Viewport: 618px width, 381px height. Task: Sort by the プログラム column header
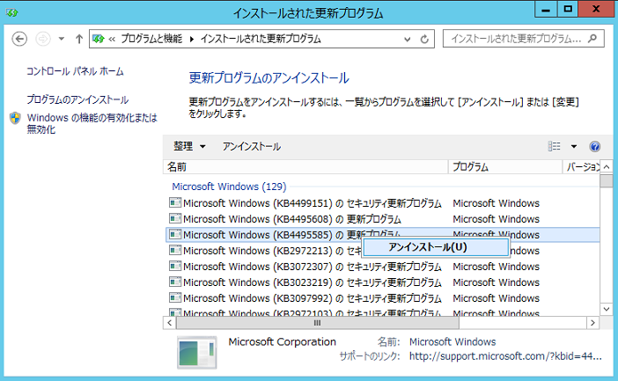pyautogui.click(x=505, y=167)
